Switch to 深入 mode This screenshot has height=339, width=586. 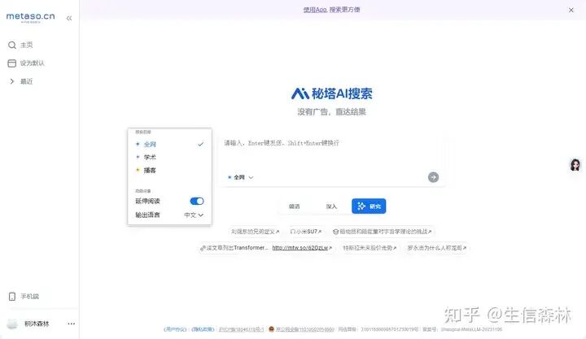pos(331,206)
